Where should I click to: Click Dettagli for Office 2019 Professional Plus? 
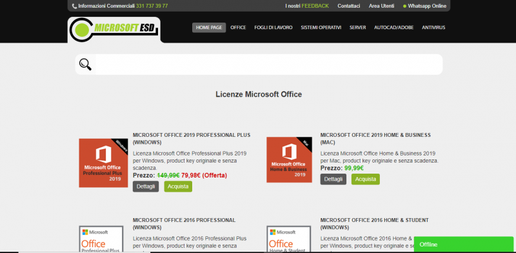(x=146, y=187)
